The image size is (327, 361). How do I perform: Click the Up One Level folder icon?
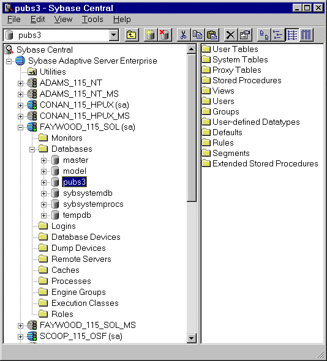click(132, 35)
